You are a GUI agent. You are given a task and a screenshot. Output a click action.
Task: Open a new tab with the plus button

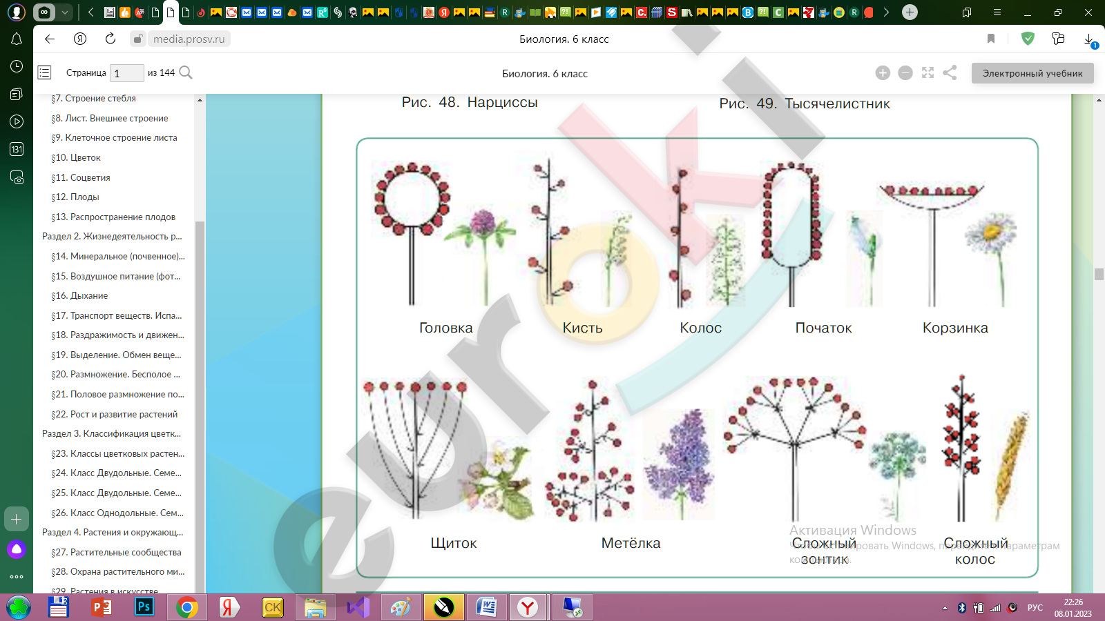click(910, 12)
